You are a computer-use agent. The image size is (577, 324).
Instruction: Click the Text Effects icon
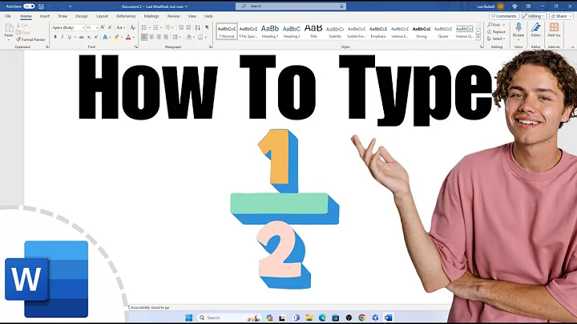(105, 37)
